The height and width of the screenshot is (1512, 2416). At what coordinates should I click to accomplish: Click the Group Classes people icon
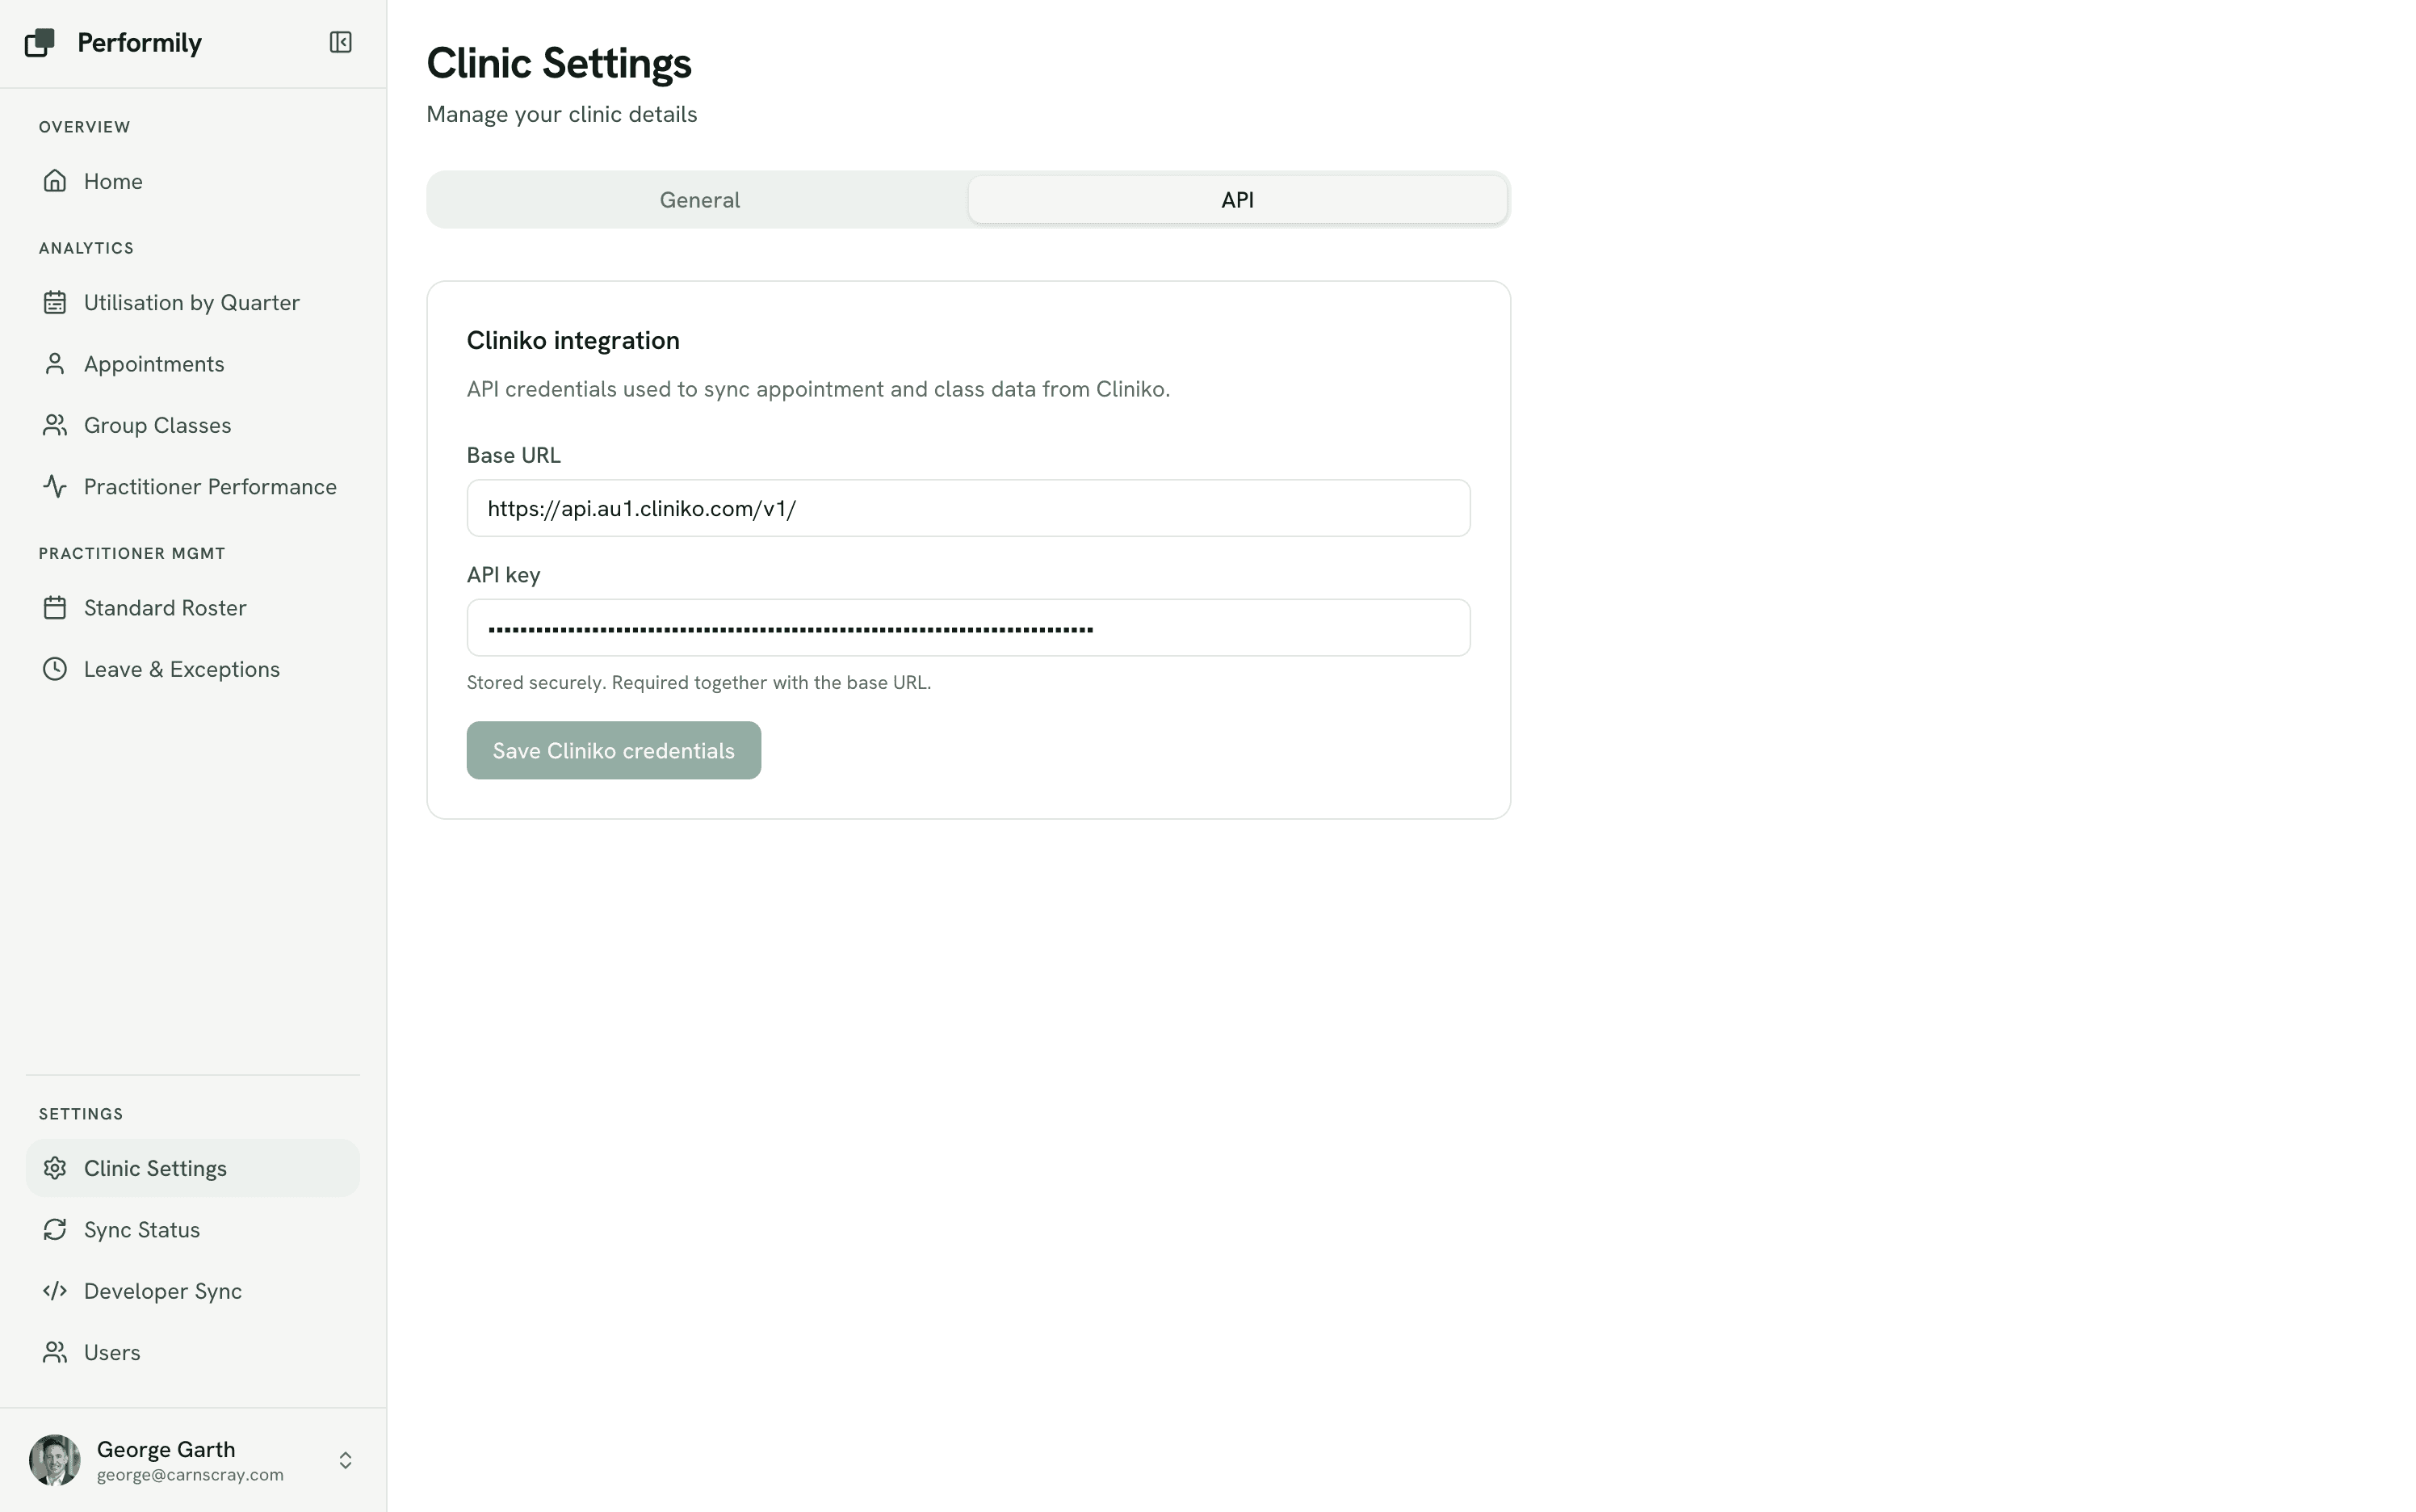click(x=55, y=425)
